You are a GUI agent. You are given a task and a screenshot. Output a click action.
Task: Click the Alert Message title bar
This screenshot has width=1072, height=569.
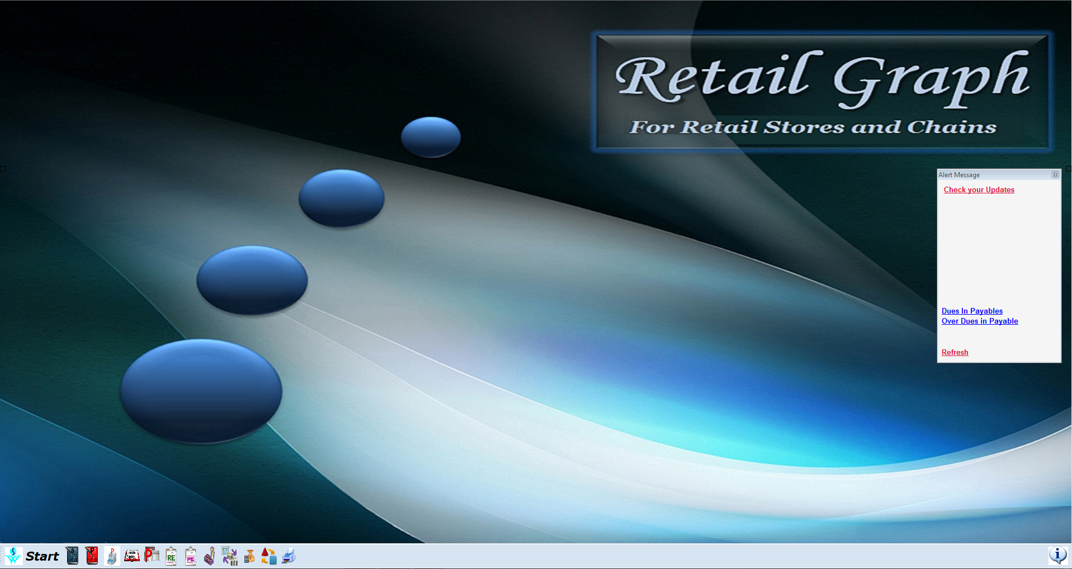(999, 175)
